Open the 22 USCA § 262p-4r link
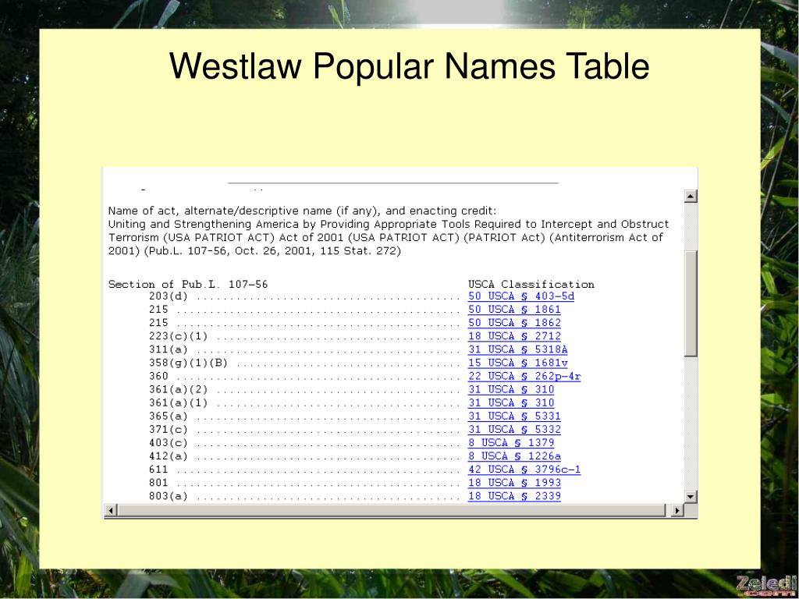The width and height of the screenshot is (799, 599). click(x=524, y=376)
